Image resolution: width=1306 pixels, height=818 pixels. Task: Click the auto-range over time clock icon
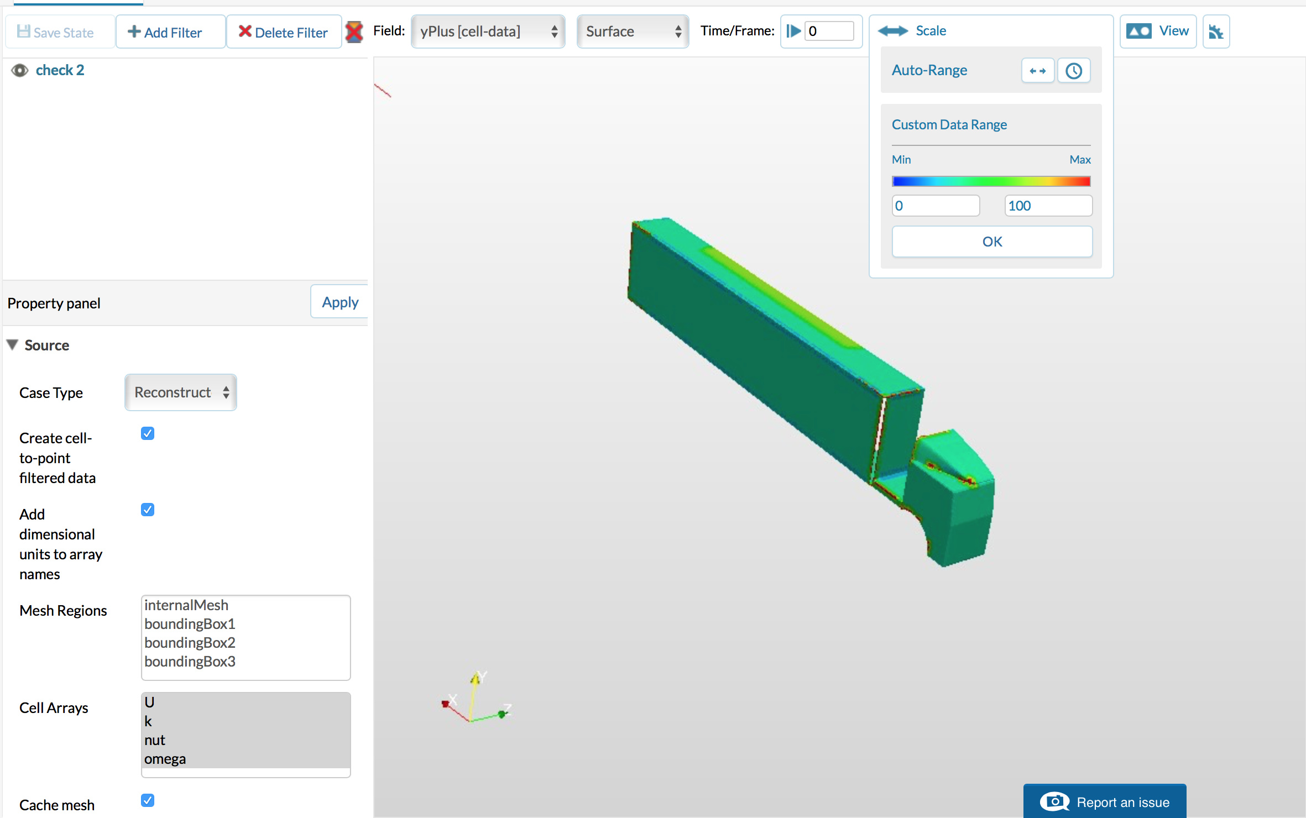[x=1073, y=71]
